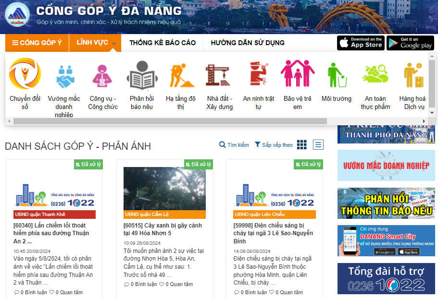This screenshot has width=438, height=299.
Task: Download from the App Store badge
Action: tap(361, 43)
